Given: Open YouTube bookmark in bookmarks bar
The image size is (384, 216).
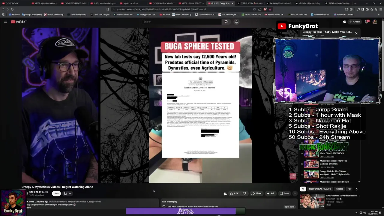Looking at the screenshot, I should [164, 14].
